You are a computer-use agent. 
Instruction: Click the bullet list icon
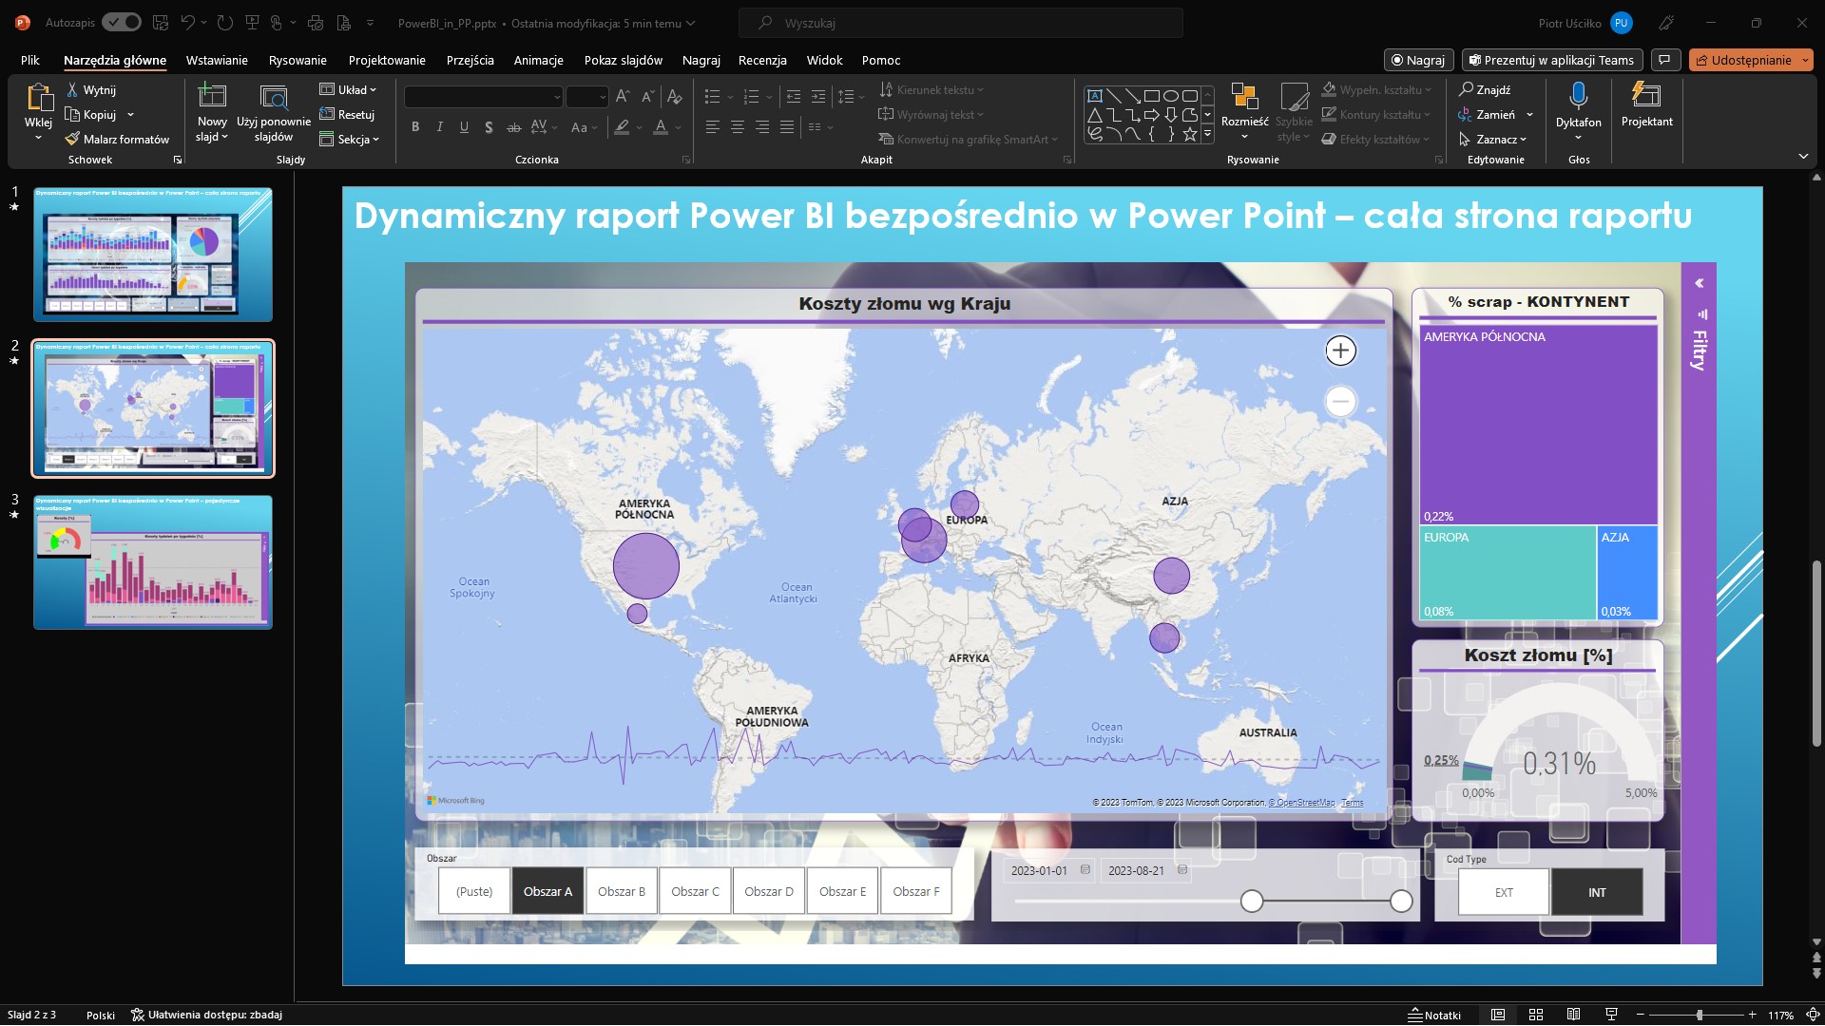coord(712,96)
